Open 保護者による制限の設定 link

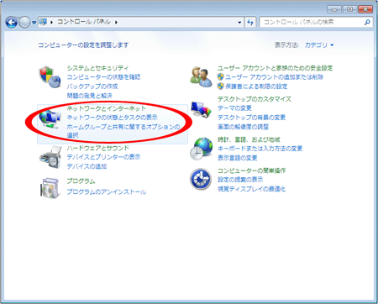pos(256,86)
